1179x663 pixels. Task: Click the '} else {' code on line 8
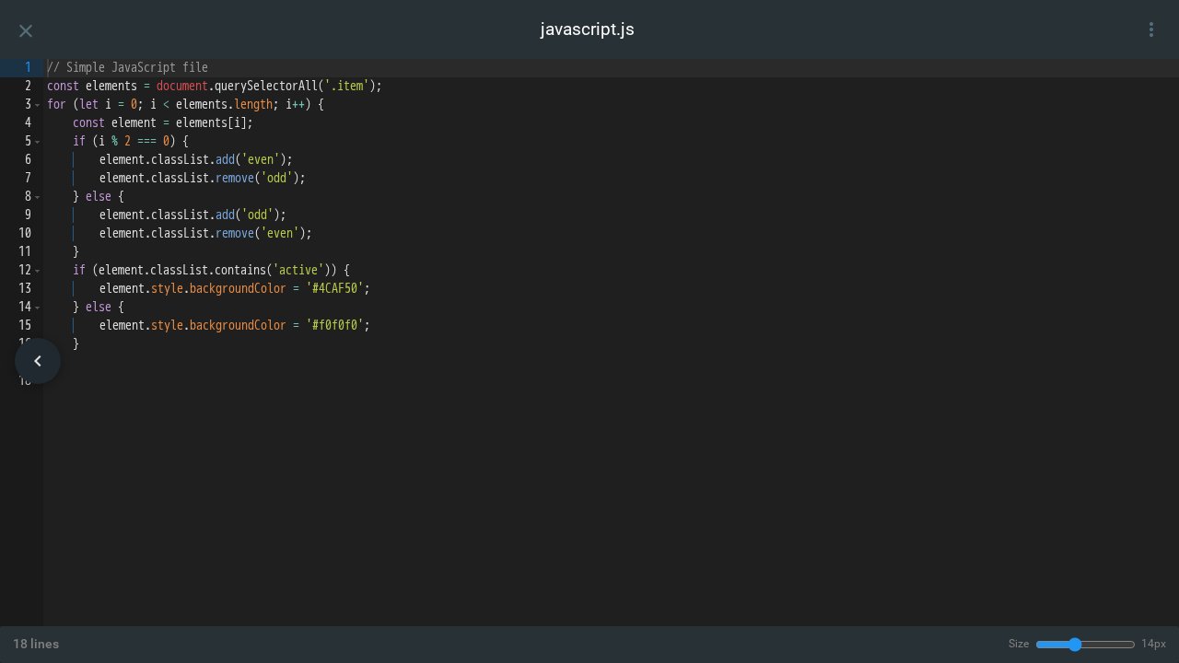[99, 196]
